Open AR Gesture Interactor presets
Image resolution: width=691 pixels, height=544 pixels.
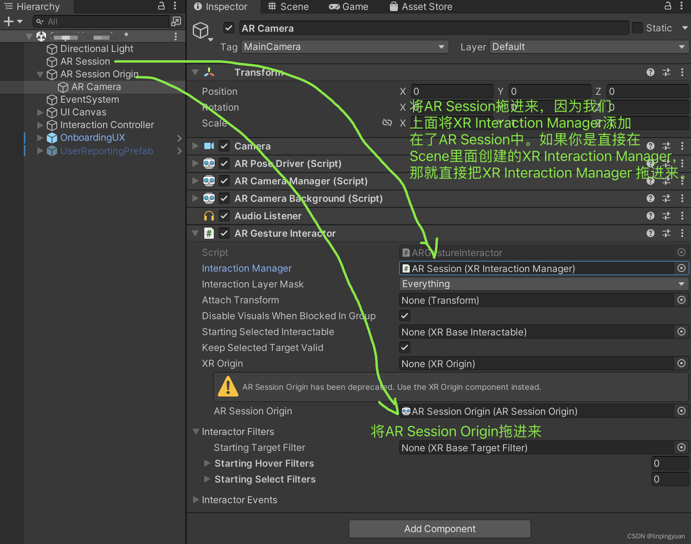tap(666, 233)
